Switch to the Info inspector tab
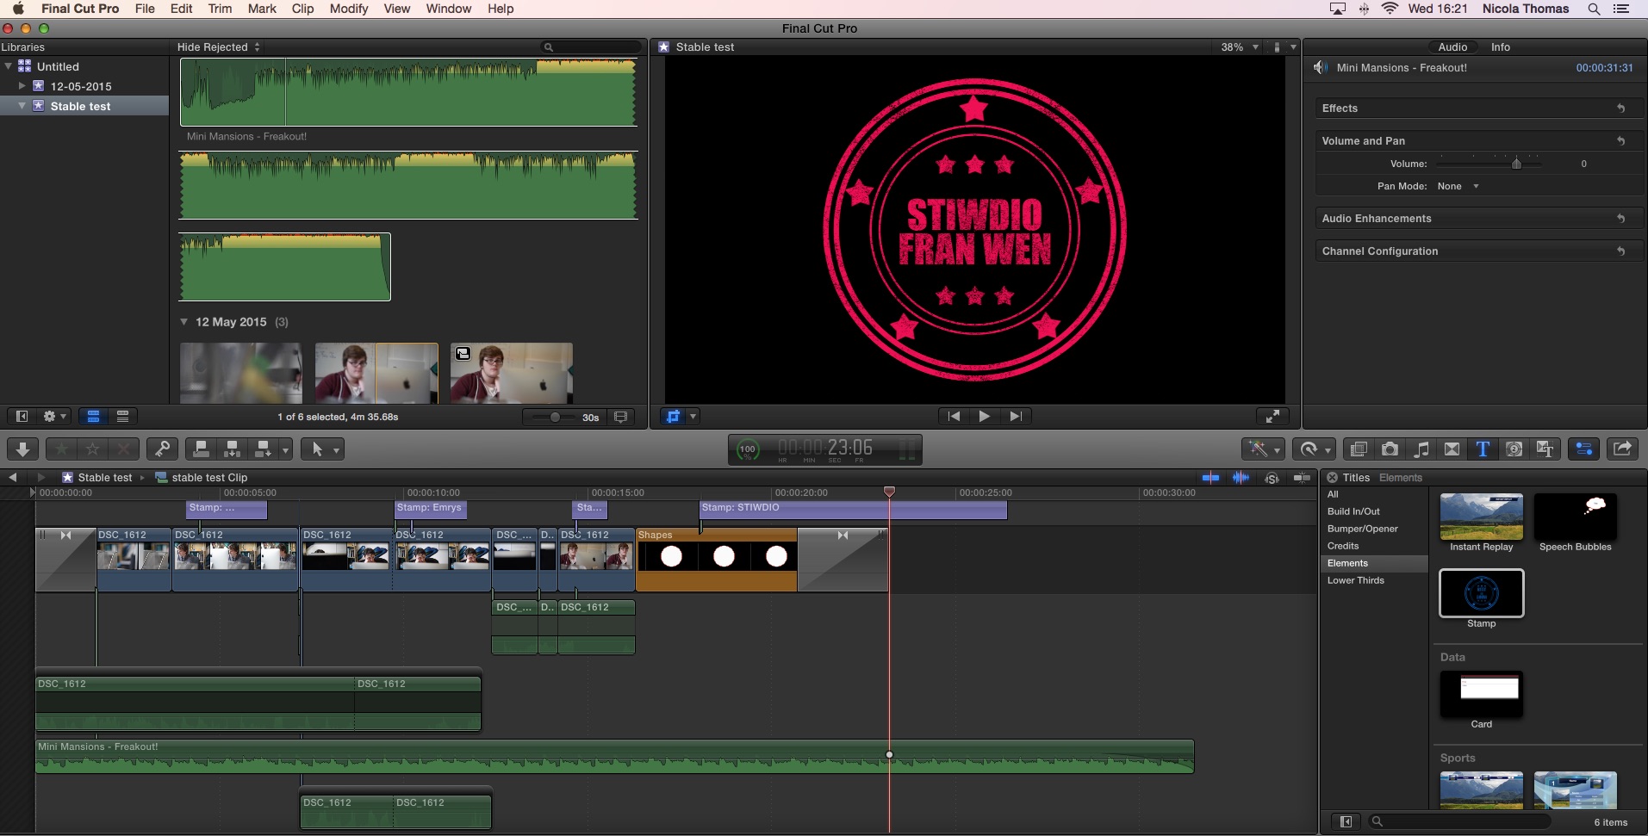 coord(1500,47)
